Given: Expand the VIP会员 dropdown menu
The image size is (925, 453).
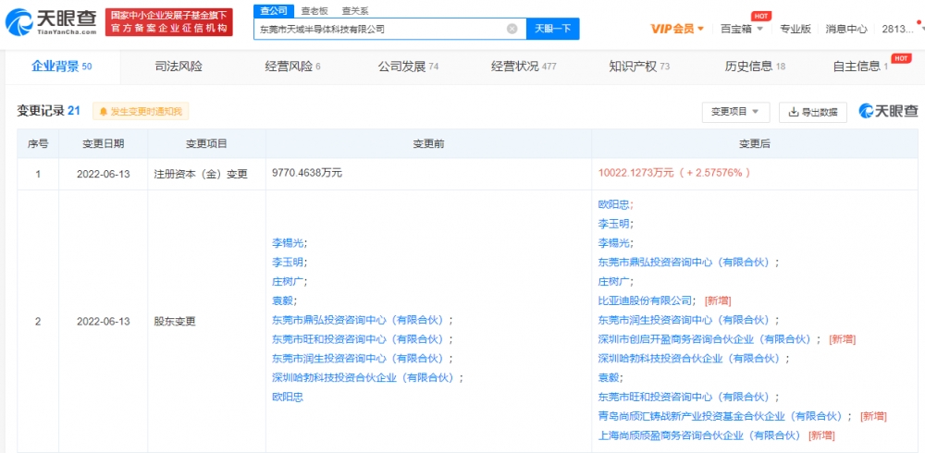Looking at the screenshot, I should click(678, 29).
